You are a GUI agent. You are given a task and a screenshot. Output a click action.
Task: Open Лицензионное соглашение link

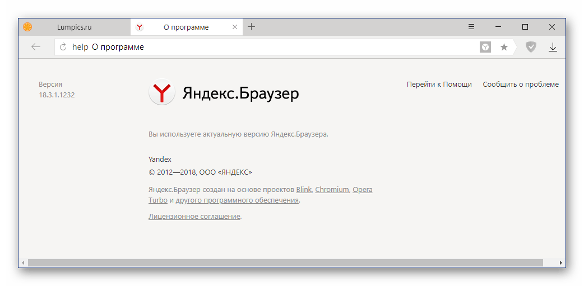pyautogui.click(x=194, y=217)
